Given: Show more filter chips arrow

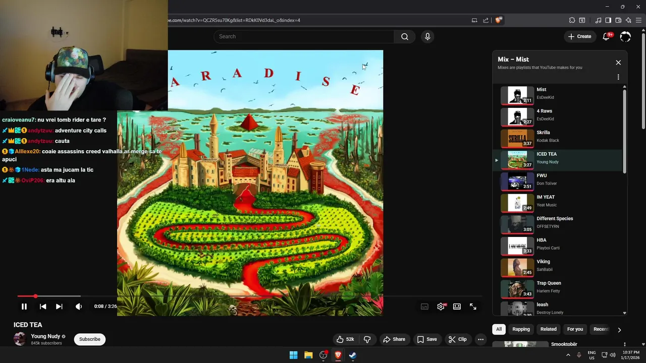Looking at the screenshot, I should click(619, 330).
